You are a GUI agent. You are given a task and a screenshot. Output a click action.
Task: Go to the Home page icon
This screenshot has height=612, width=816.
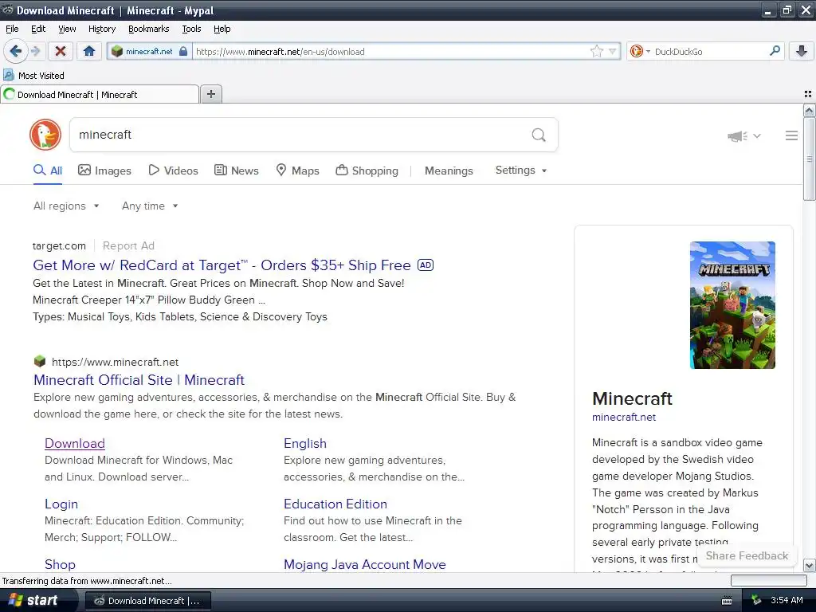pyautogui.click(x=89, y=51)
